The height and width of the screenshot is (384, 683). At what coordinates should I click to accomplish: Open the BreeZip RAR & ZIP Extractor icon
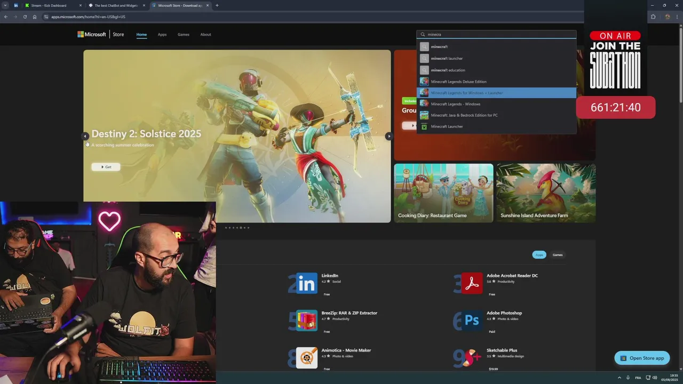tap(307, 321)
